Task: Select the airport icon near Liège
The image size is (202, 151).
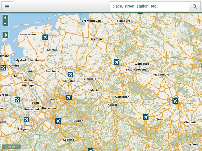Action: tap(27, 120)
